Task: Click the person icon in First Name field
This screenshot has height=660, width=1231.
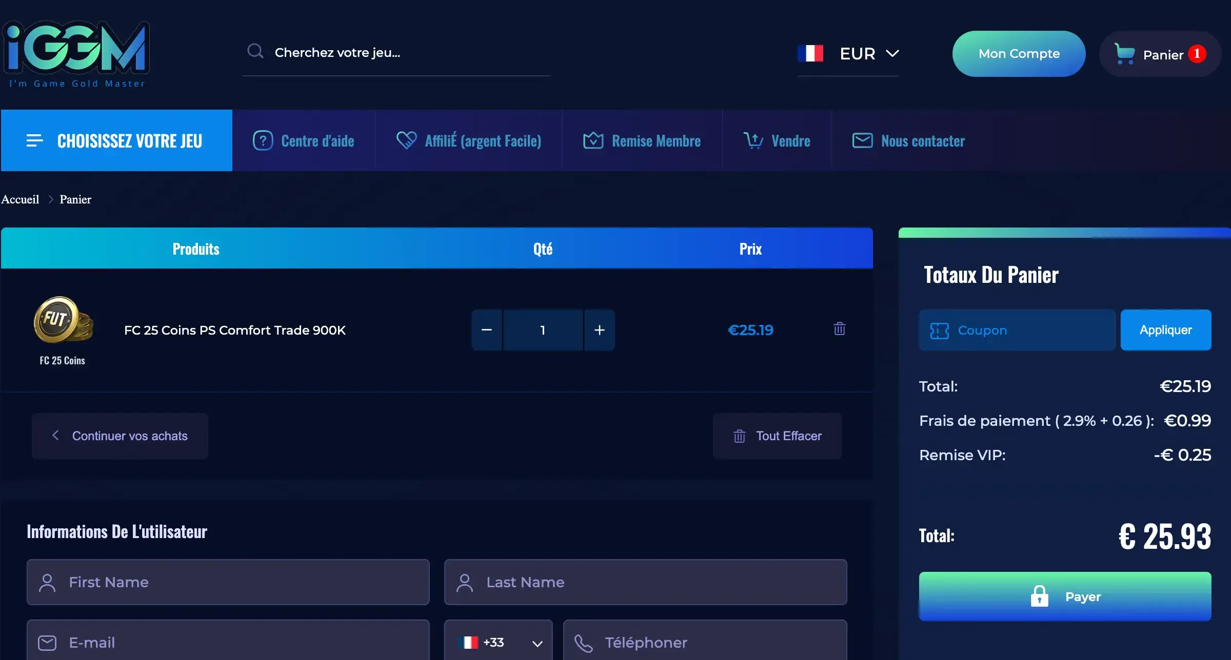Action: coord(47,583)
